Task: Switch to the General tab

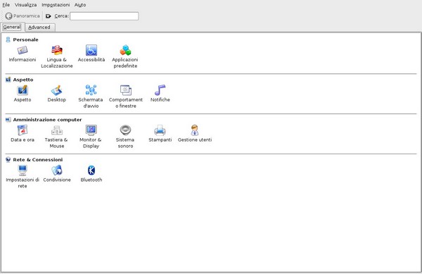Action: (x=12, y=27)
